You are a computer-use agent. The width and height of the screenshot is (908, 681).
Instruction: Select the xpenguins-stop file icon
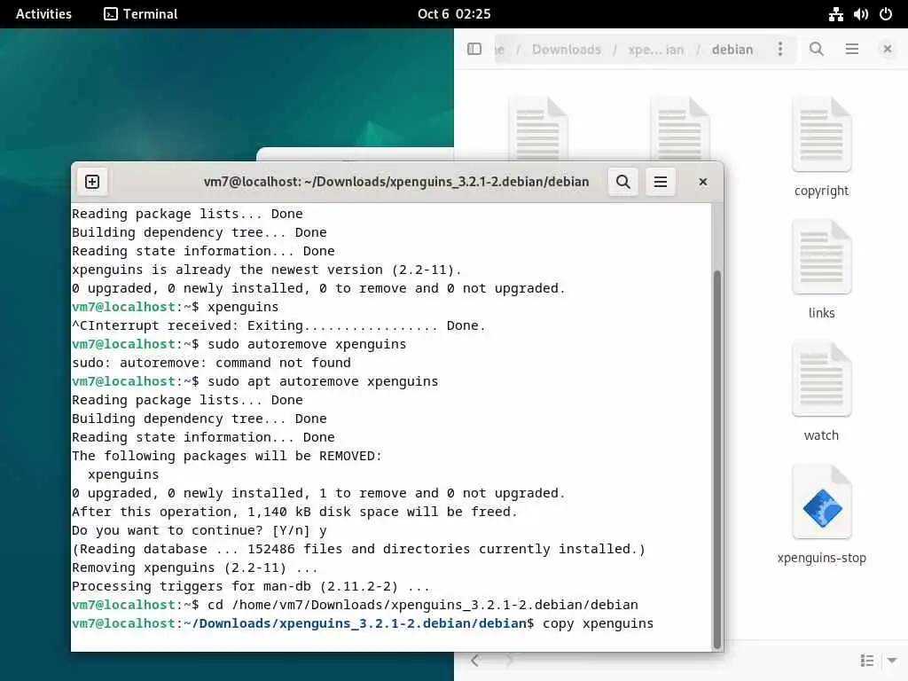[x=822, y=502]
